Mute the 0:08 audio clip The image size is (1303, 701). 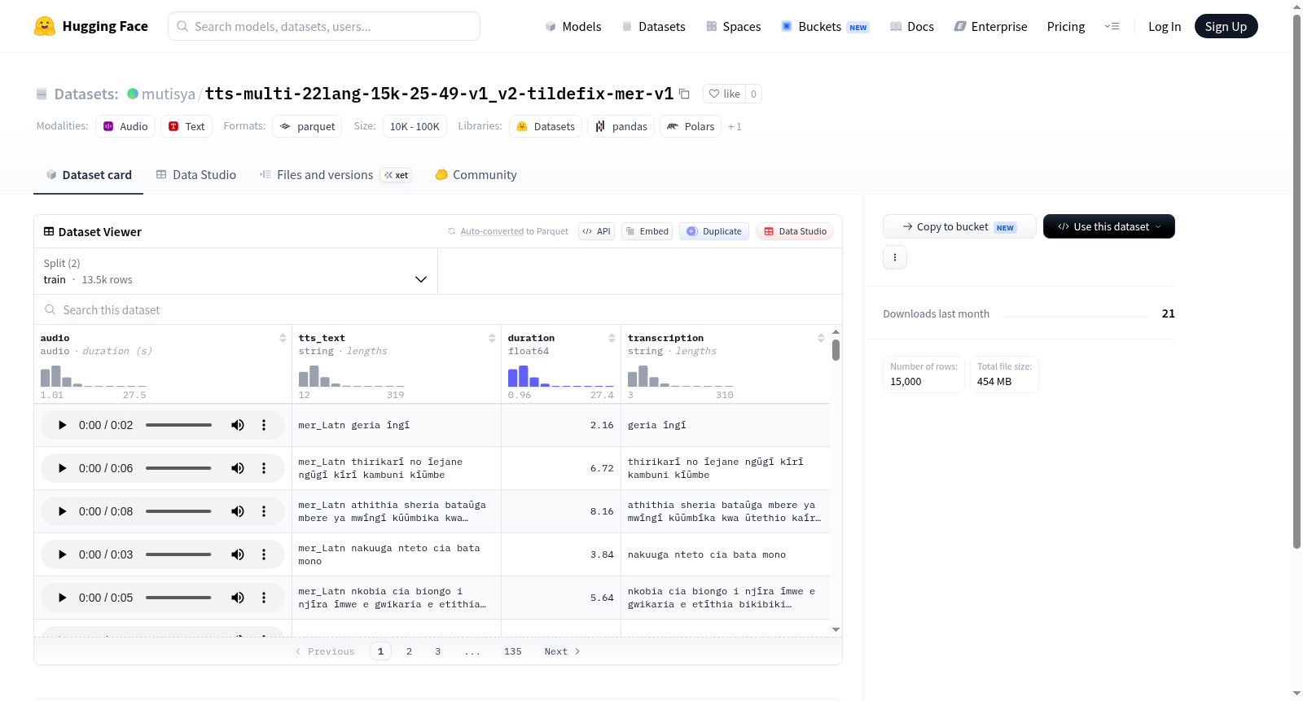(238, 511)
